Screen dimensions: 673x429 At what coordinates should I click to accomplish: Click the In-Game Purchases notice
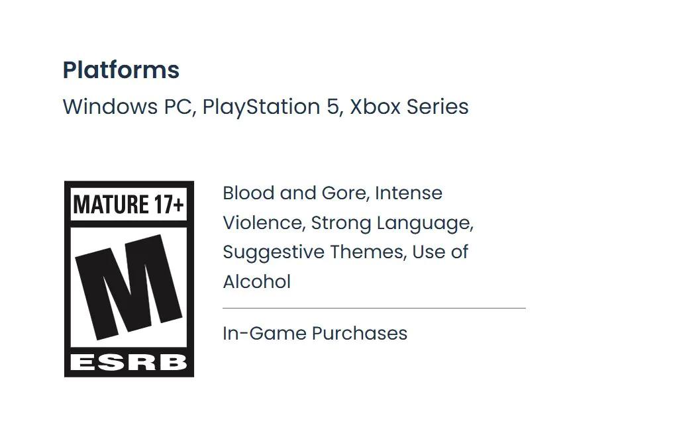[x=315, y=333]
